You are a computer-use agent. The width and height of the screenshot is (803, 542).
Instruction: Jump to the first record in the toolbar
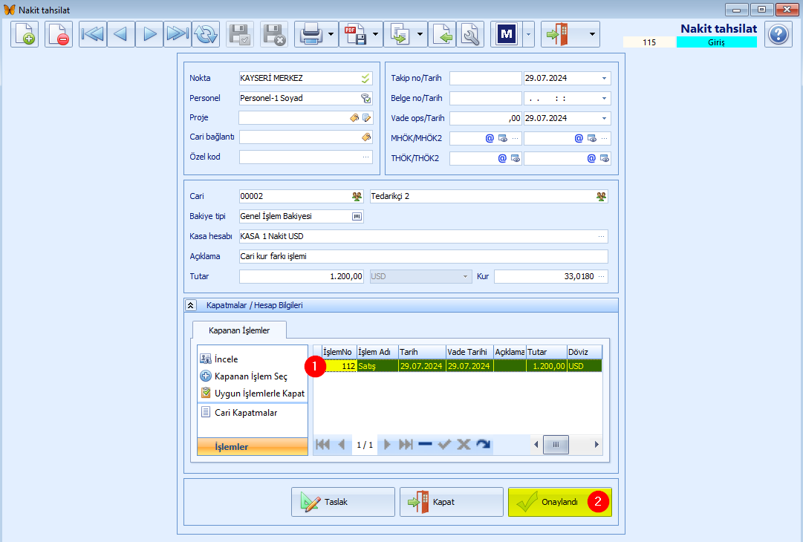pos(93,34)
